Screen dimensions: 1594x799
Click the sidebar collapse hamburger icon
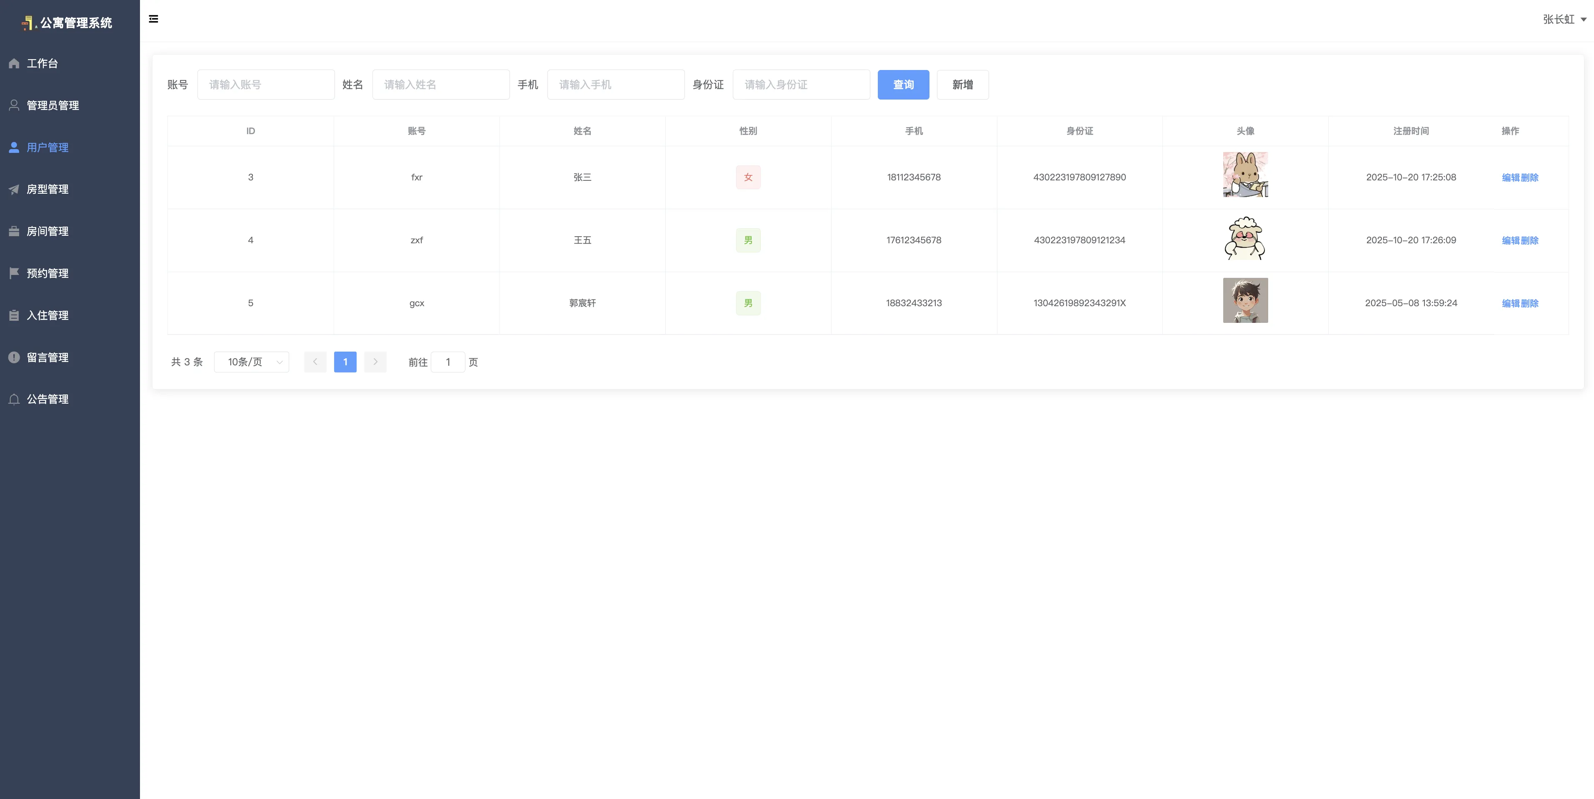153,19
